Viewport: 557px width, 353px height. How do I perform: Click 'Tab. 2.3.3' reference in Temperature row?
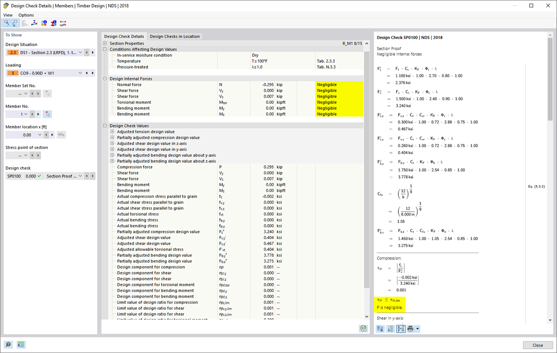tap(326, 61)
